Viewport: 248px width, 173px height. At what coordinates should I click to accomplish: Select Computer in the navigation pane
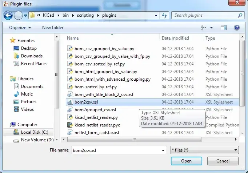(27, 125)
